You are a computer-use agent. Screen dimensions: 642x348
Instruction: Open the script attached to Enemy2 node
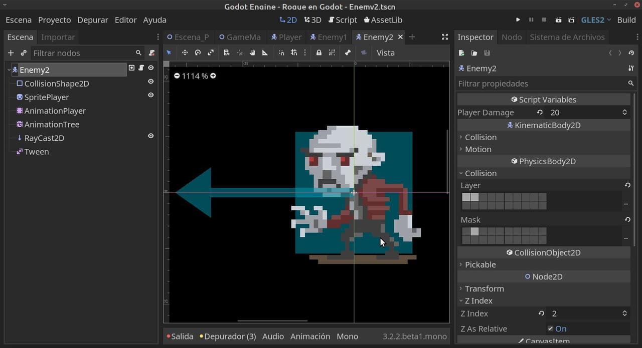click(141, 68)
